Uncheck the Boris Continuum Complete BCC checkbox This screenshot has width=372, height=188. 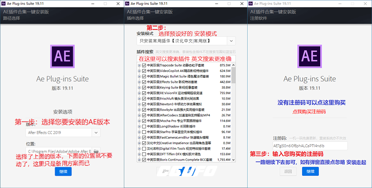pyautogui.click(x=144, y=160)
